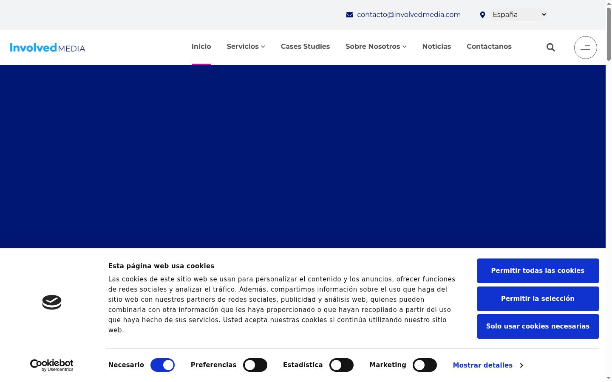Viewport: 612px width, 382px height.
Task: Click the Involved Media logo
Action: 48,48
